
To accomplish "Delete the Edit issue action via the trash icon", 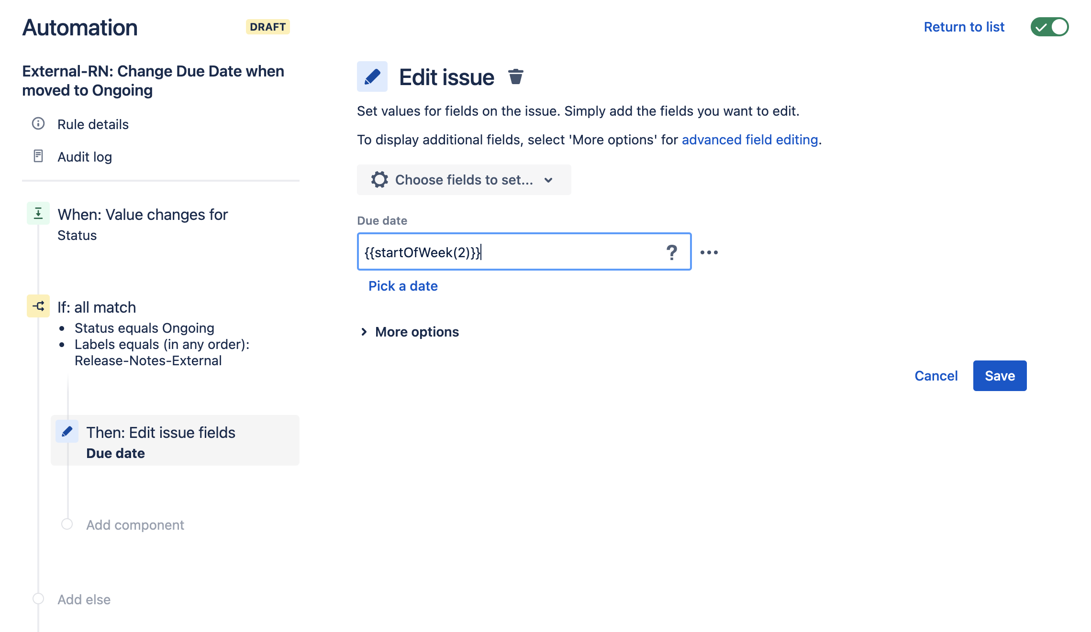I will [515, 76].
